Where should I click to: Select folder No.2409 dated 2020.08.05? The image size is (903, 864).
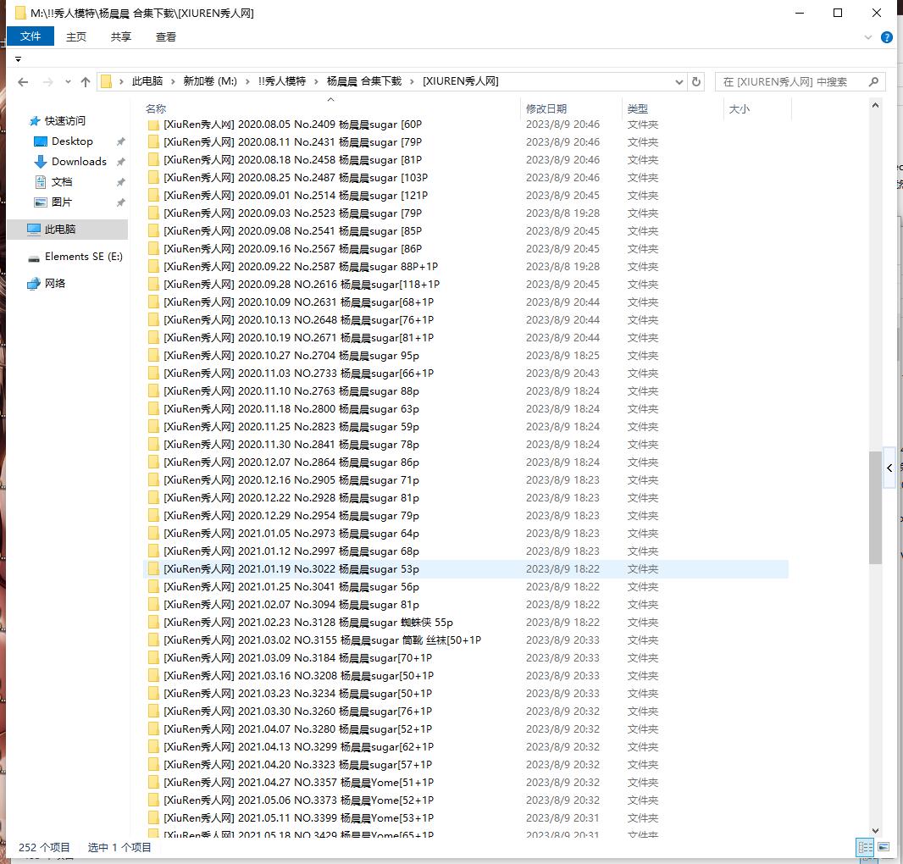pyautogui.click(x=292, y=125)
